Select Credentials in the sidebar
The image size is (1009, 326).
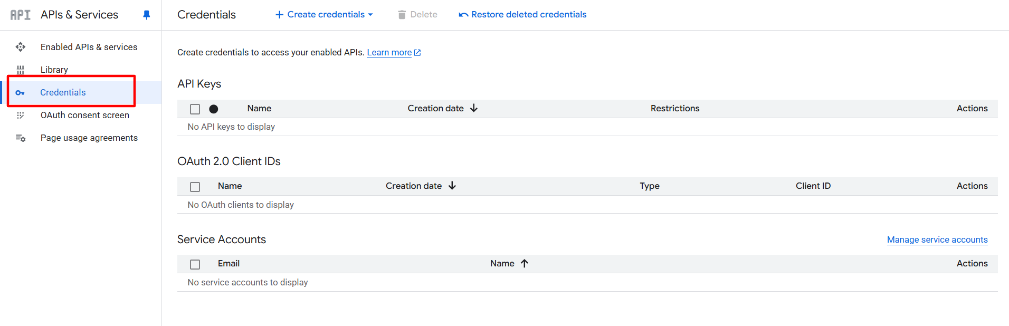pos(63,92)
